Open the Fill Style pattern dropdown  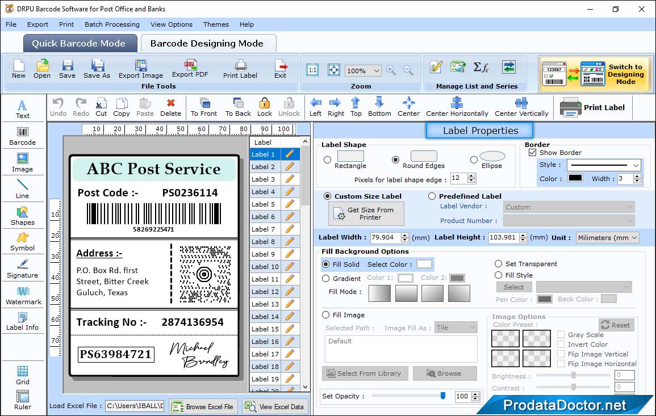pyautogui.click(x=584, y=287)
